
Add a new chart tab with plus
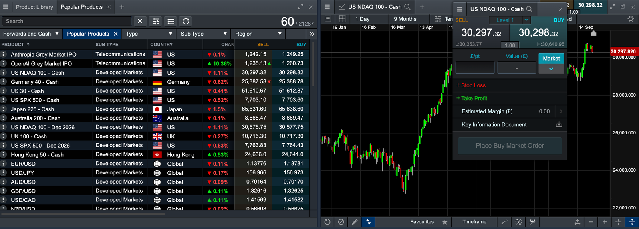click(422, 7)
